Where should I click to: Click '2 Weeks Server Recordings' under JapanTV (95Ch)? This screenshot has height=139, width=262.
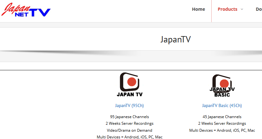click(x=130, y=123)
